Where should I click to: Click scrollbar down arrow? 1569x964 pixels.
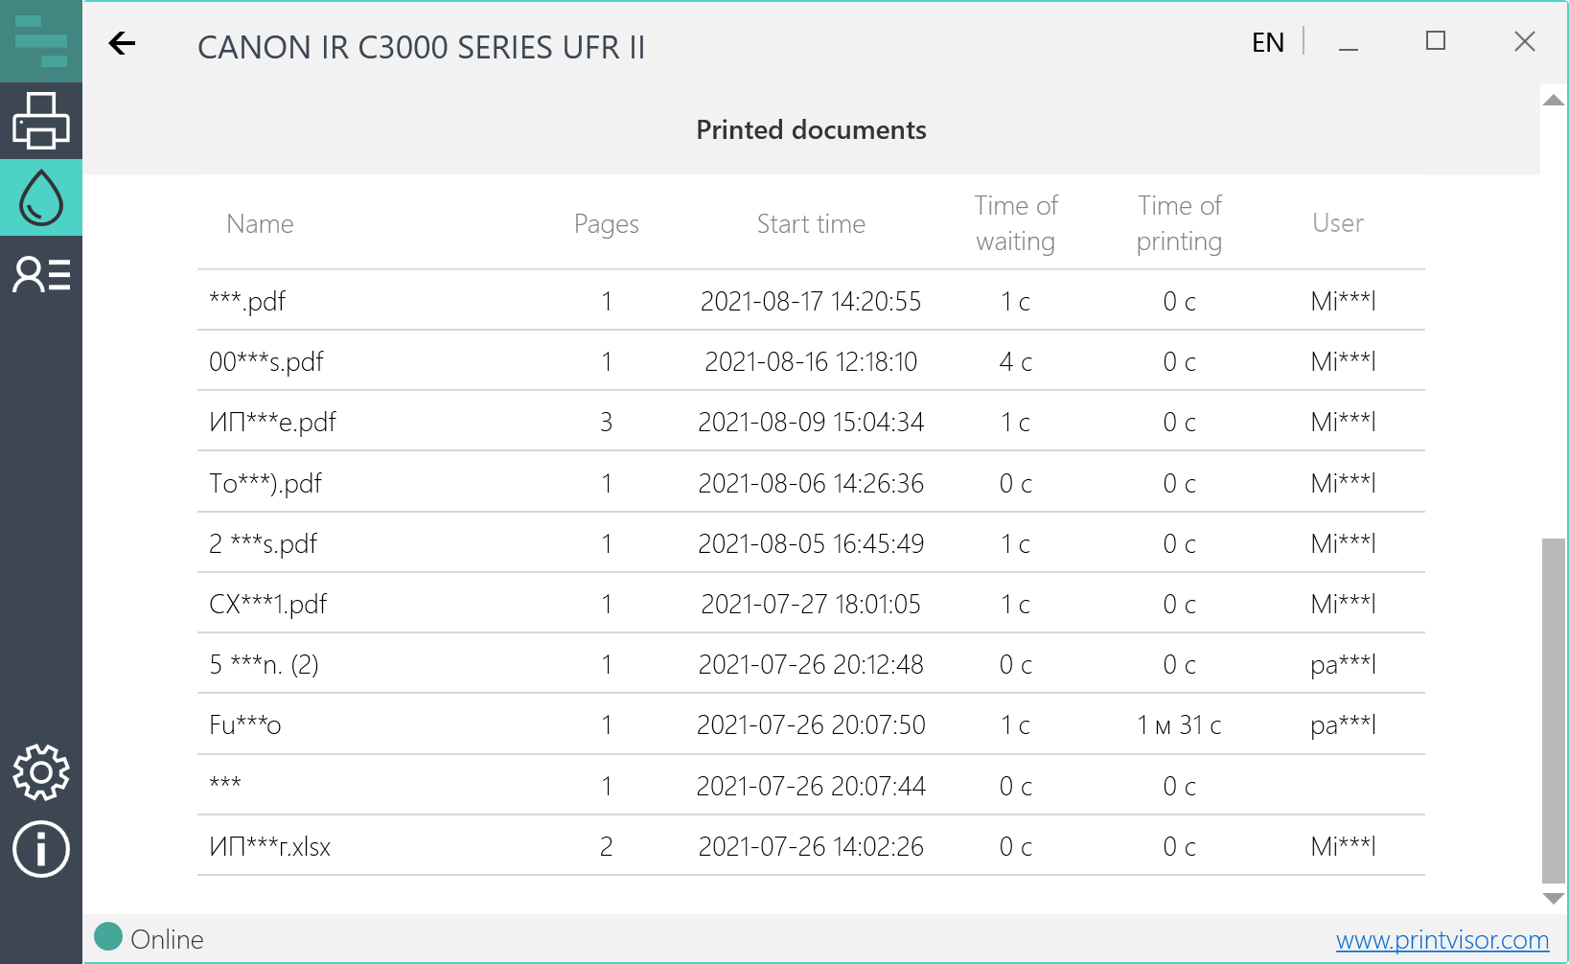click(x=1554, y=899)
